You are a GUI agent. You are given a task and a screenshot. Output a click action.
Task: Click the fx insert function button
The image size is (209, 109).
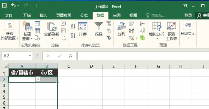71,56
